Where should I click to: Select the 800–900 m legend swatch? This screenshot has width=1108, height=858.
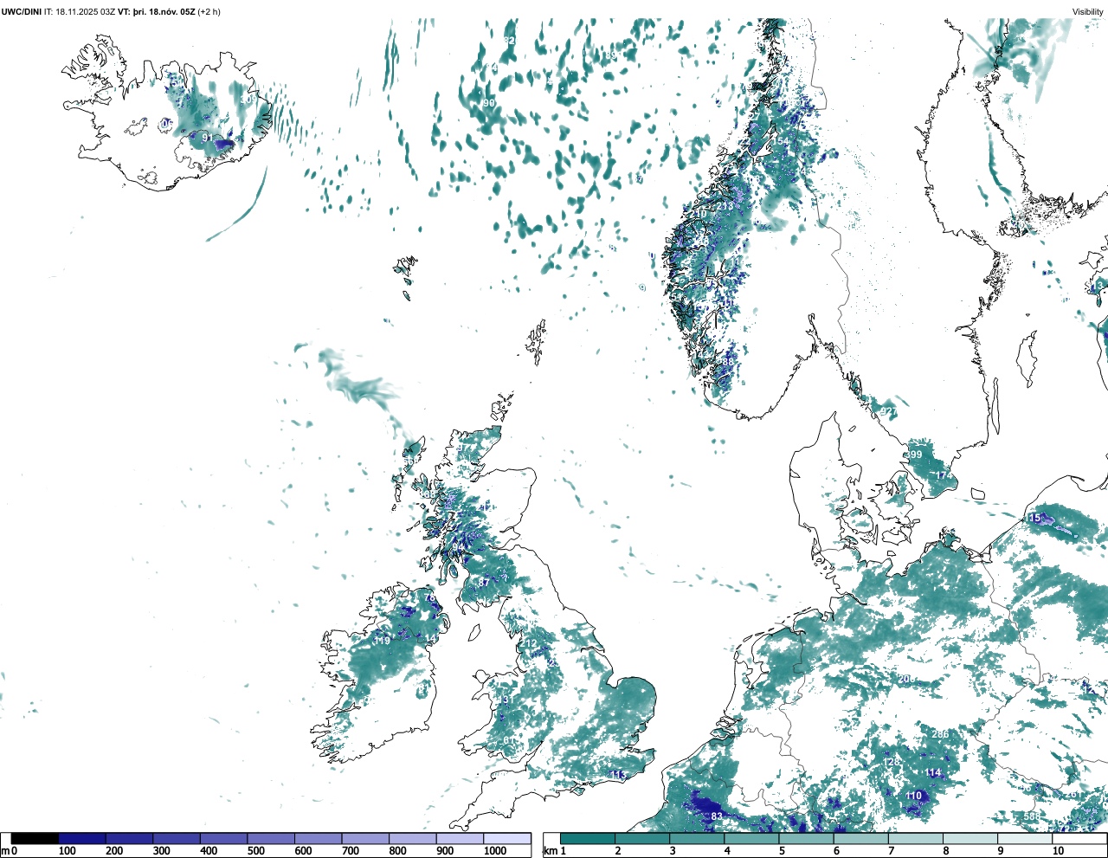click(x=412, y=839)
